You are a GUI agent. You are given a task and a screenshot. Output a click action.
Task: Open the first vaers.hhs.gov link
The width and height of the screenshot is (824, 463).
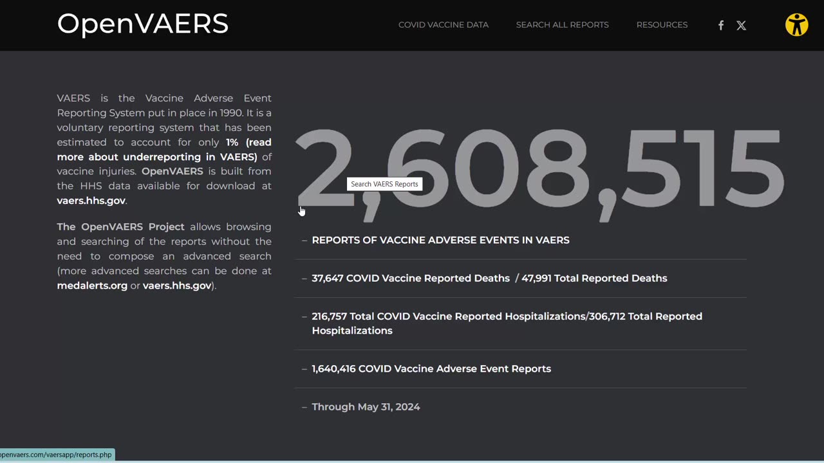click(91, 201)
